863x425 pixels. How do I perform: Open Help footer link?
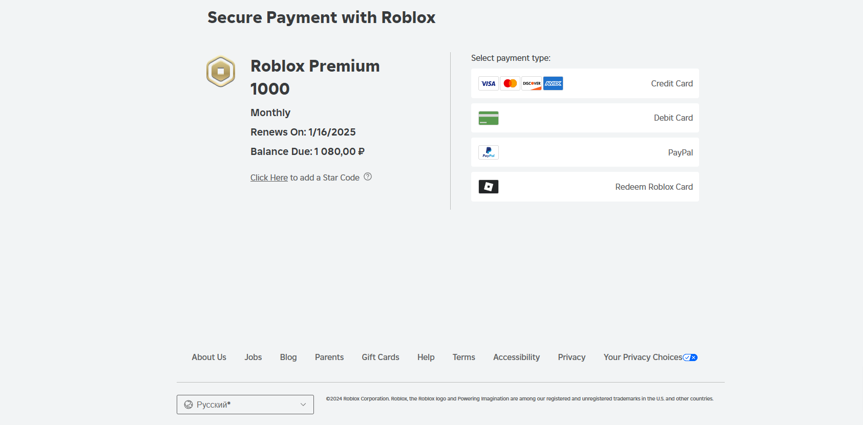pyautogui.click(x=426, y=357)
